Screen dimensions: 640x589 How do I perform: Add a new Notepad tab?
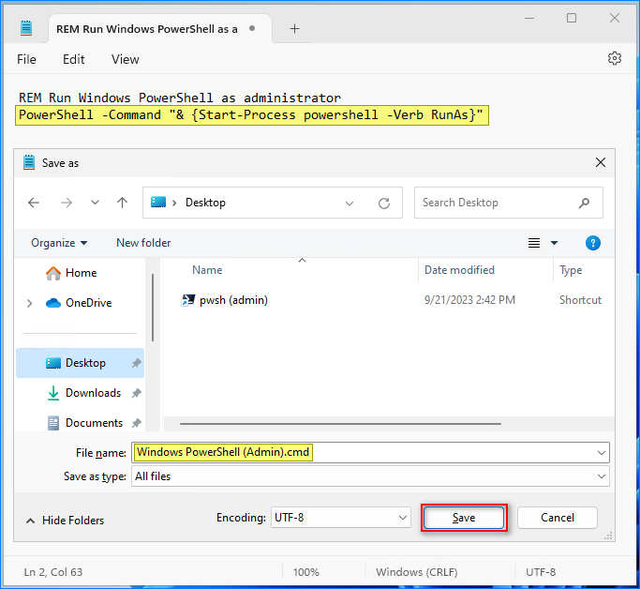pyautogui.click(x=294, y=28)
